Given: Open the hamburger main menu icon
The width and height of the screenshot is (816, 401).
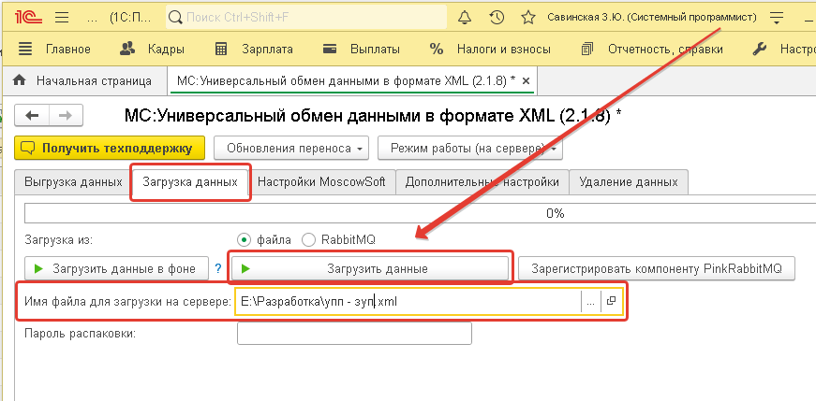Looking at the screenshot, I should [62, 18].
